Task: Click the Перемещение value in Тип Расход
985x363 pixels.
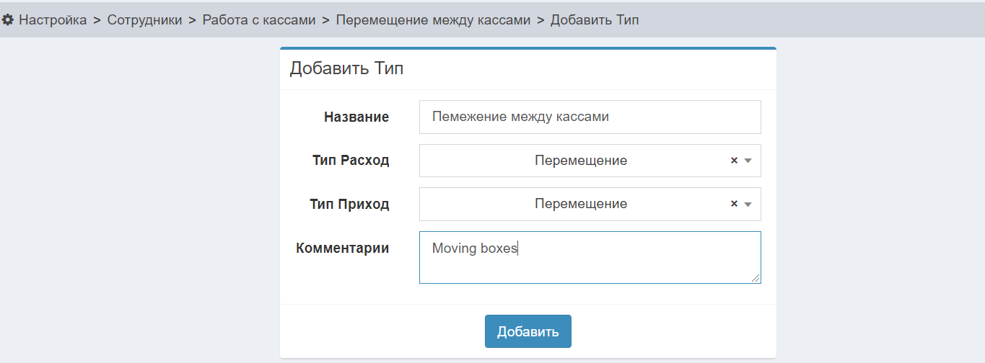Action: [580, 161]
